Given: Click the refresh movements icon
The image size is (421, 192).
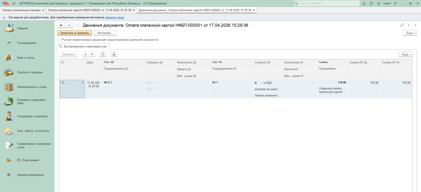Looking at the screenshot, I should pyautogui.click(x=103, y=54).
